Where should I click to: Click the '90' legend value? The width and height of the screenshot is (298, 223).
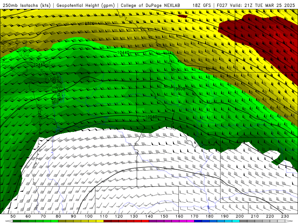click(x=73, y=216)
